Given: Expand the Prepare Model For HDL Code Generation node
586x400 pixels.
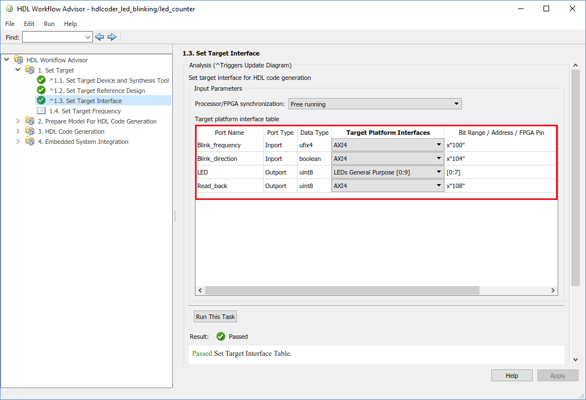Looking at the screenshot, I should coord(18,121).
